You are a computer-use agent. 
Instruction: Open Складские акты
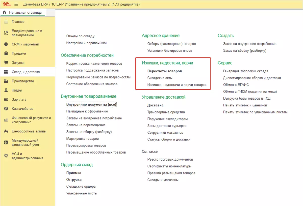point(160,78)
